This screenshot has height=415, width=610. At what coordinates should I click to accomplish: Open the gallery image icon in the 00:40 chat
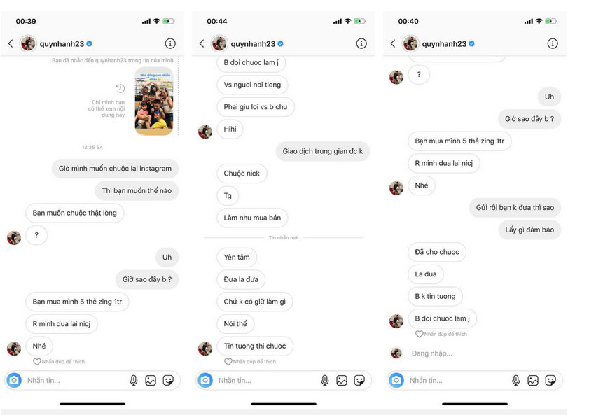(533, 380)
